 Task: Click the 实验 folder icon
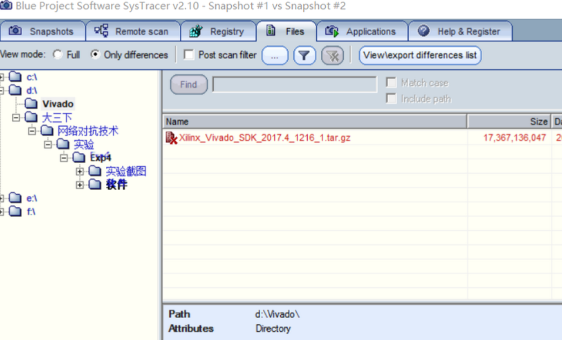point(63,144)
